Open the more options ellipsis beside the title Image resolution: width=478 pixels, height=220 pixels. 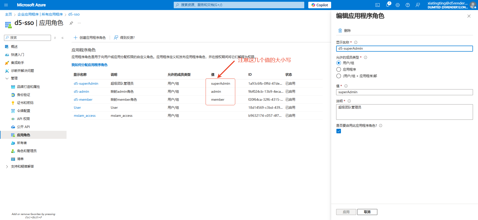[79, 23]
